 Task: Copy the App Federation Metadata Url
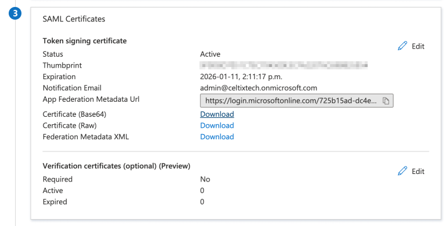point(386,101)
